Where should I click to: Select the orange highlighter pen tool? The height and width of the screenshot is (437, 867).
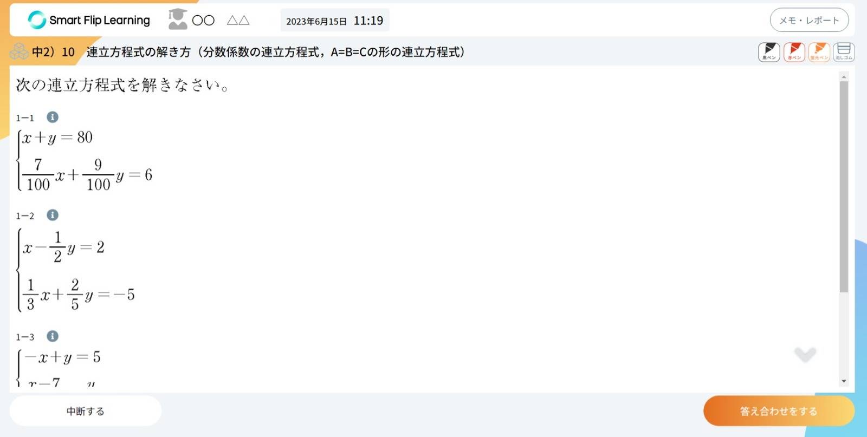click(819, 52)
